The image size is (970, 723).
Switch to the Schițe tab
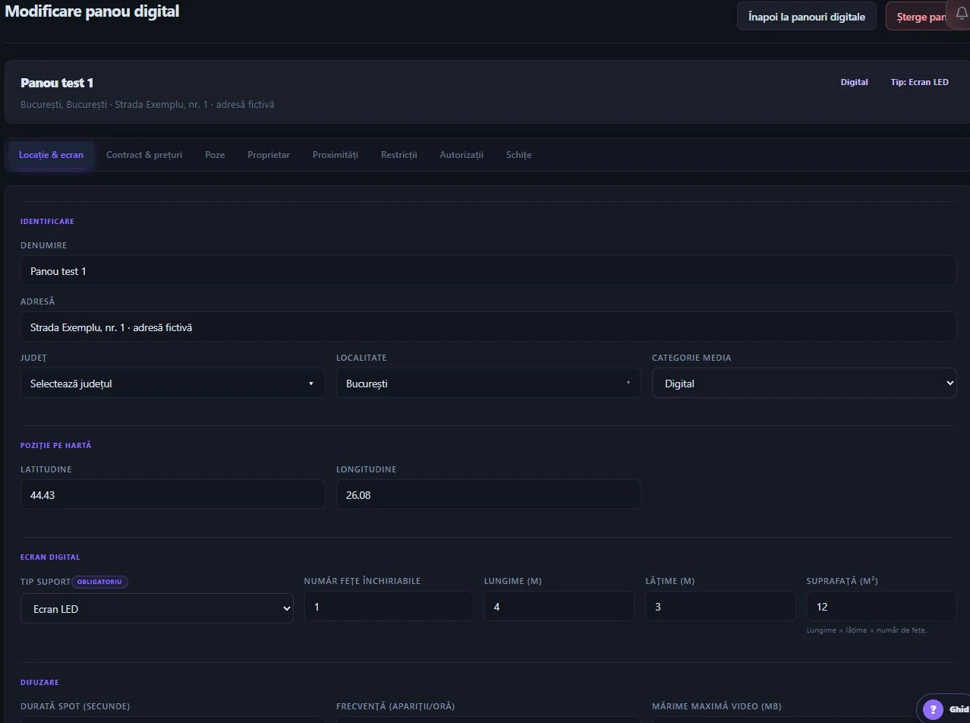pos(519,155)
